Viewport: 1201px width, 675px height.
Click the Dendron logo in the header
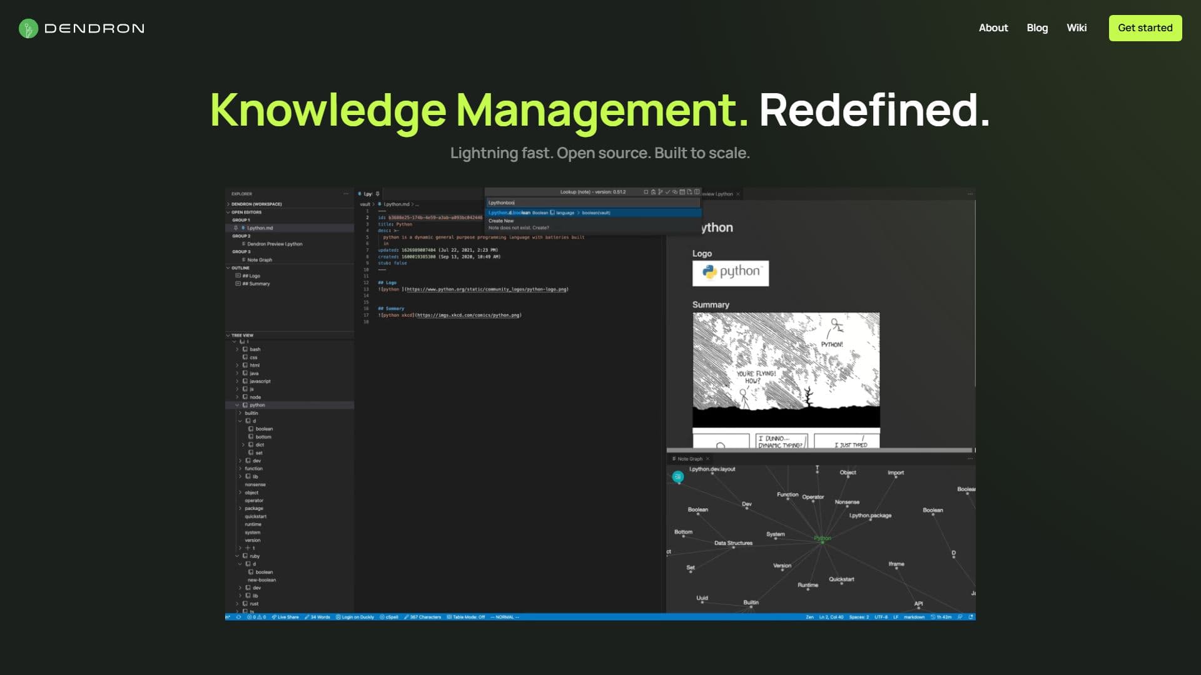point(81,28)
